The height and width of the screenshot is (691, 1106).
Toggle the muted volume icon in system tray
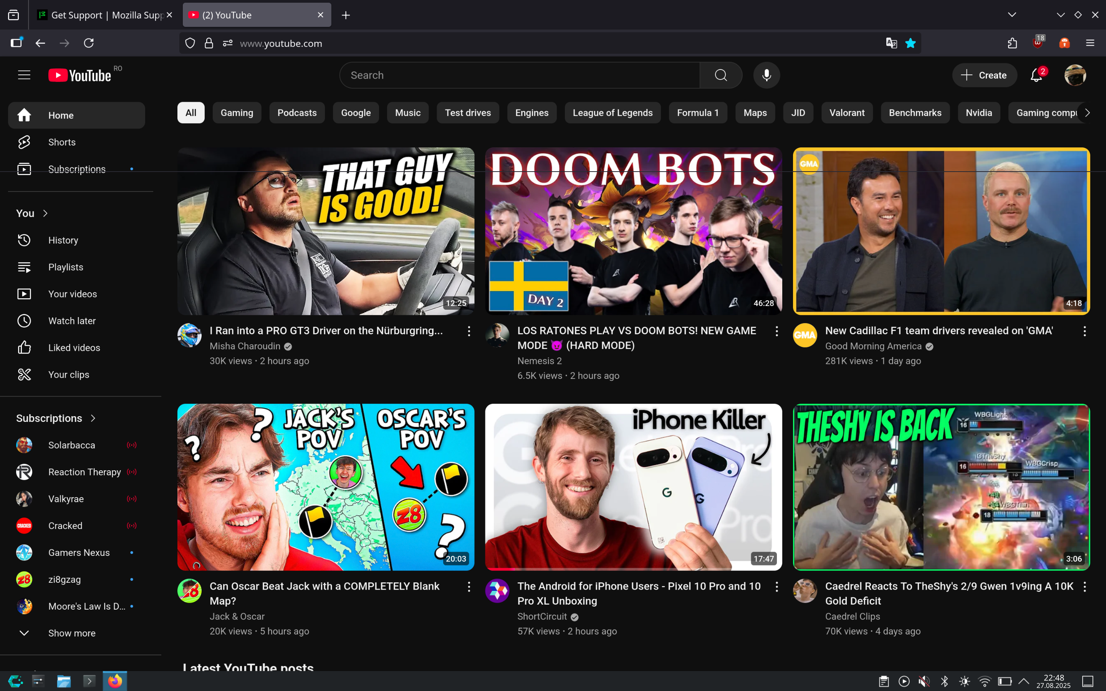click(924, 681)
